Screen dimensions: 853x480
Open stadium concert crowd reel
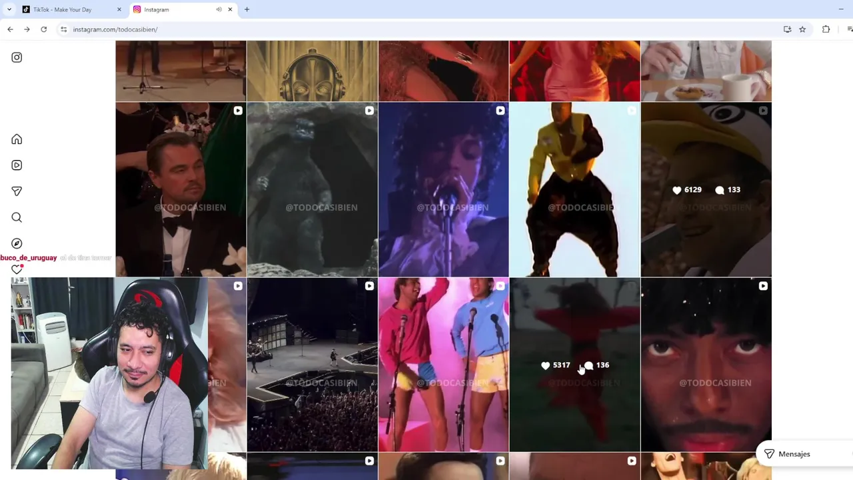pyautogui.click(x=312, y=365)
